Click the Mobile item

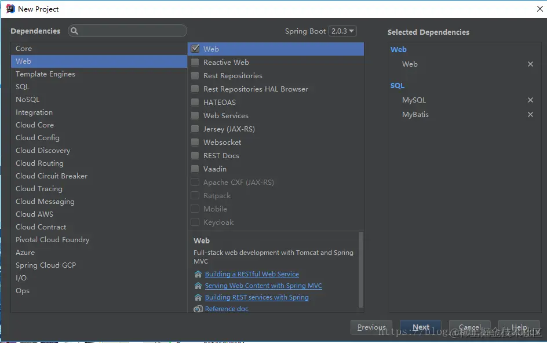[x=276, y=209]
